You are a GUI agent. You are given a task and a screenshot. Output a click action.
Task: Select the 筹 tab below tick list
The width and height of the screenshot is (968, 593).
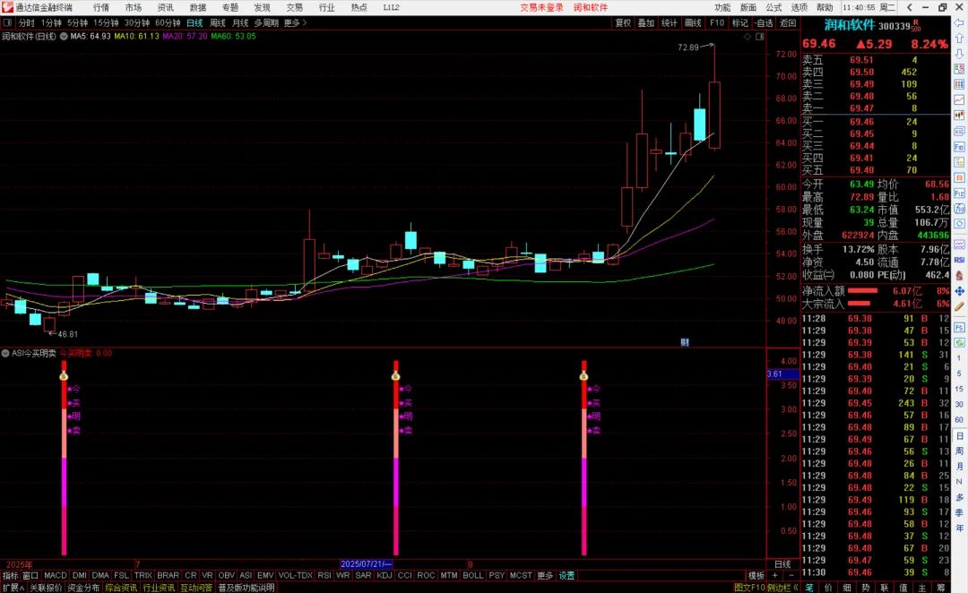click(x=941, y=588)
